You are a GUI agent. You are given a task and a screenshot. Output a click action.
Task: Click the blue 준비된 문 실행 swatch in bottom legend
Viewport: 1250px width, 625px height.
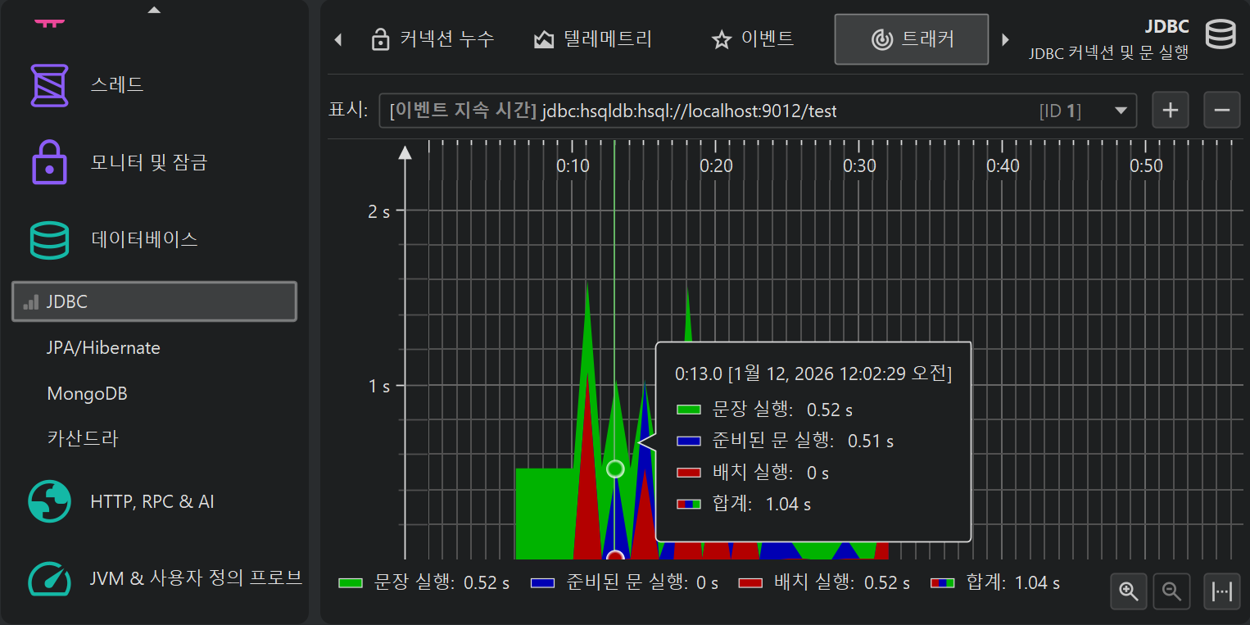[x=543, y=583]
